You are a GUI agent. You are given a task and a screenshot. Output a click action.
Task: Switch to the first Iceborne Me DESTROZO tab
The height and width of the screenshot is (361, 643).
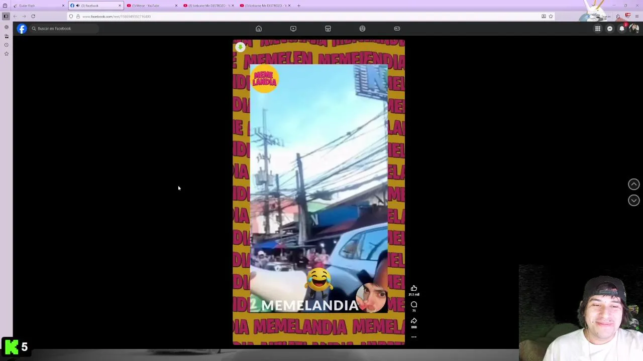pos(208,6)
